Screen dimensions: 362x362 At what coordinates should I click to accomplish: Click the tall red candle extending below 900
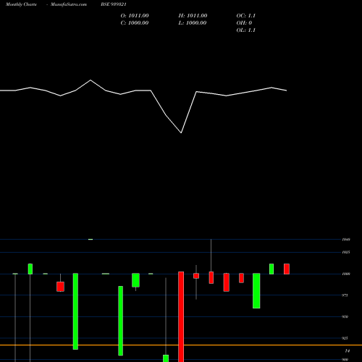coord(181,316)
